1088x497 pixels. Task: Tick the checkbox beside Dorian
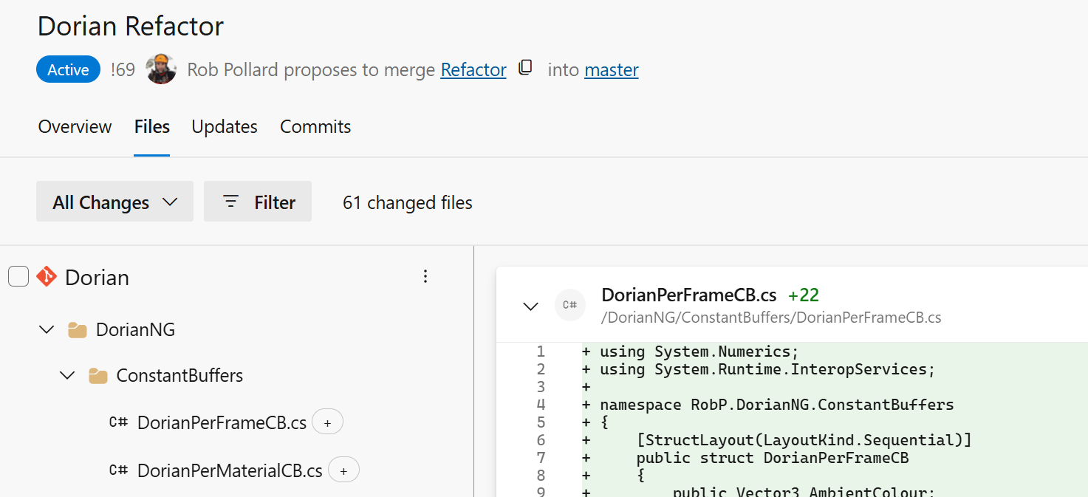coord(18,277)
